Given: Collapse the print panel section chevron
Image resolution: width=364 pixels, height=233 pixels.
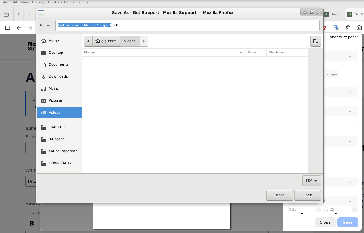Looking at the screenshot, I should click(356, 126).
